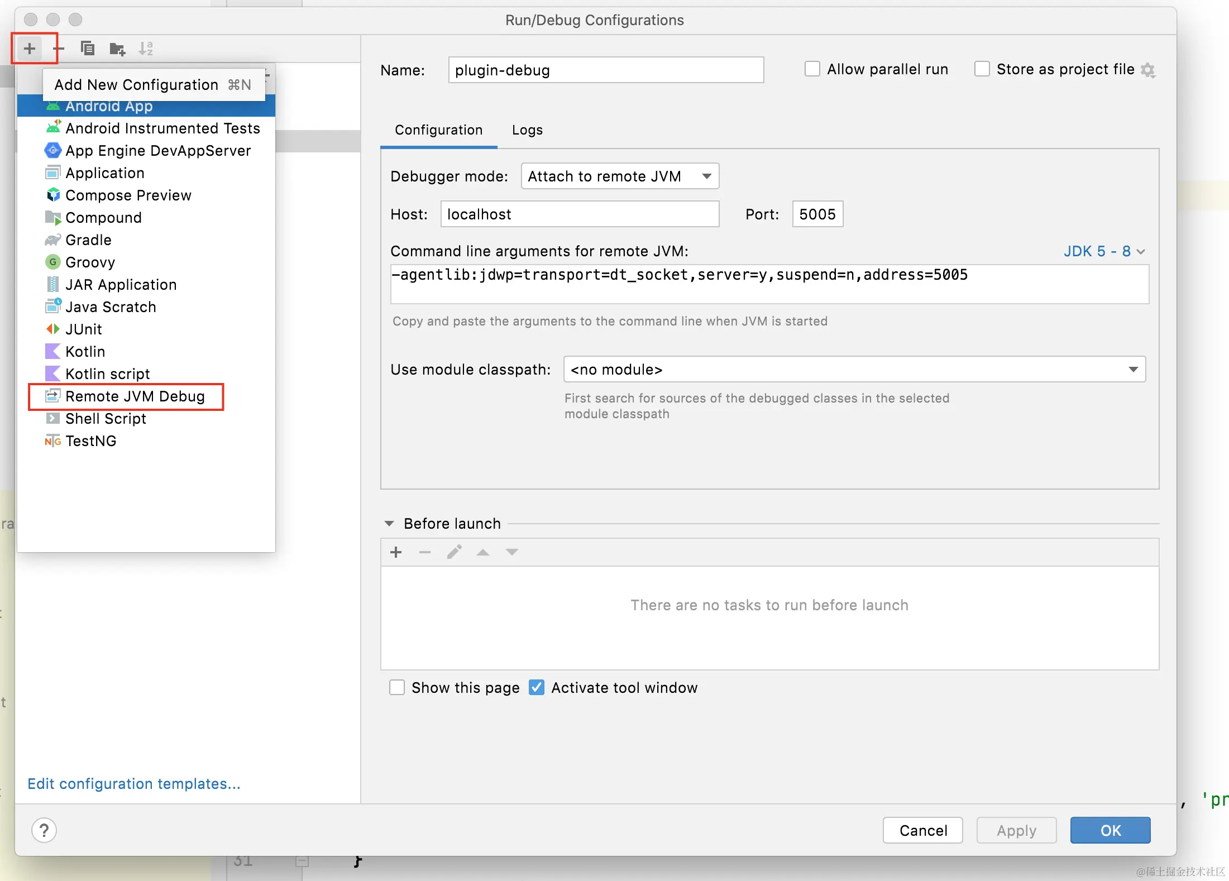1229x881 pixels.
Task: Click the gear icon beside Store as project file
Action: click(x=1148, y=70)
